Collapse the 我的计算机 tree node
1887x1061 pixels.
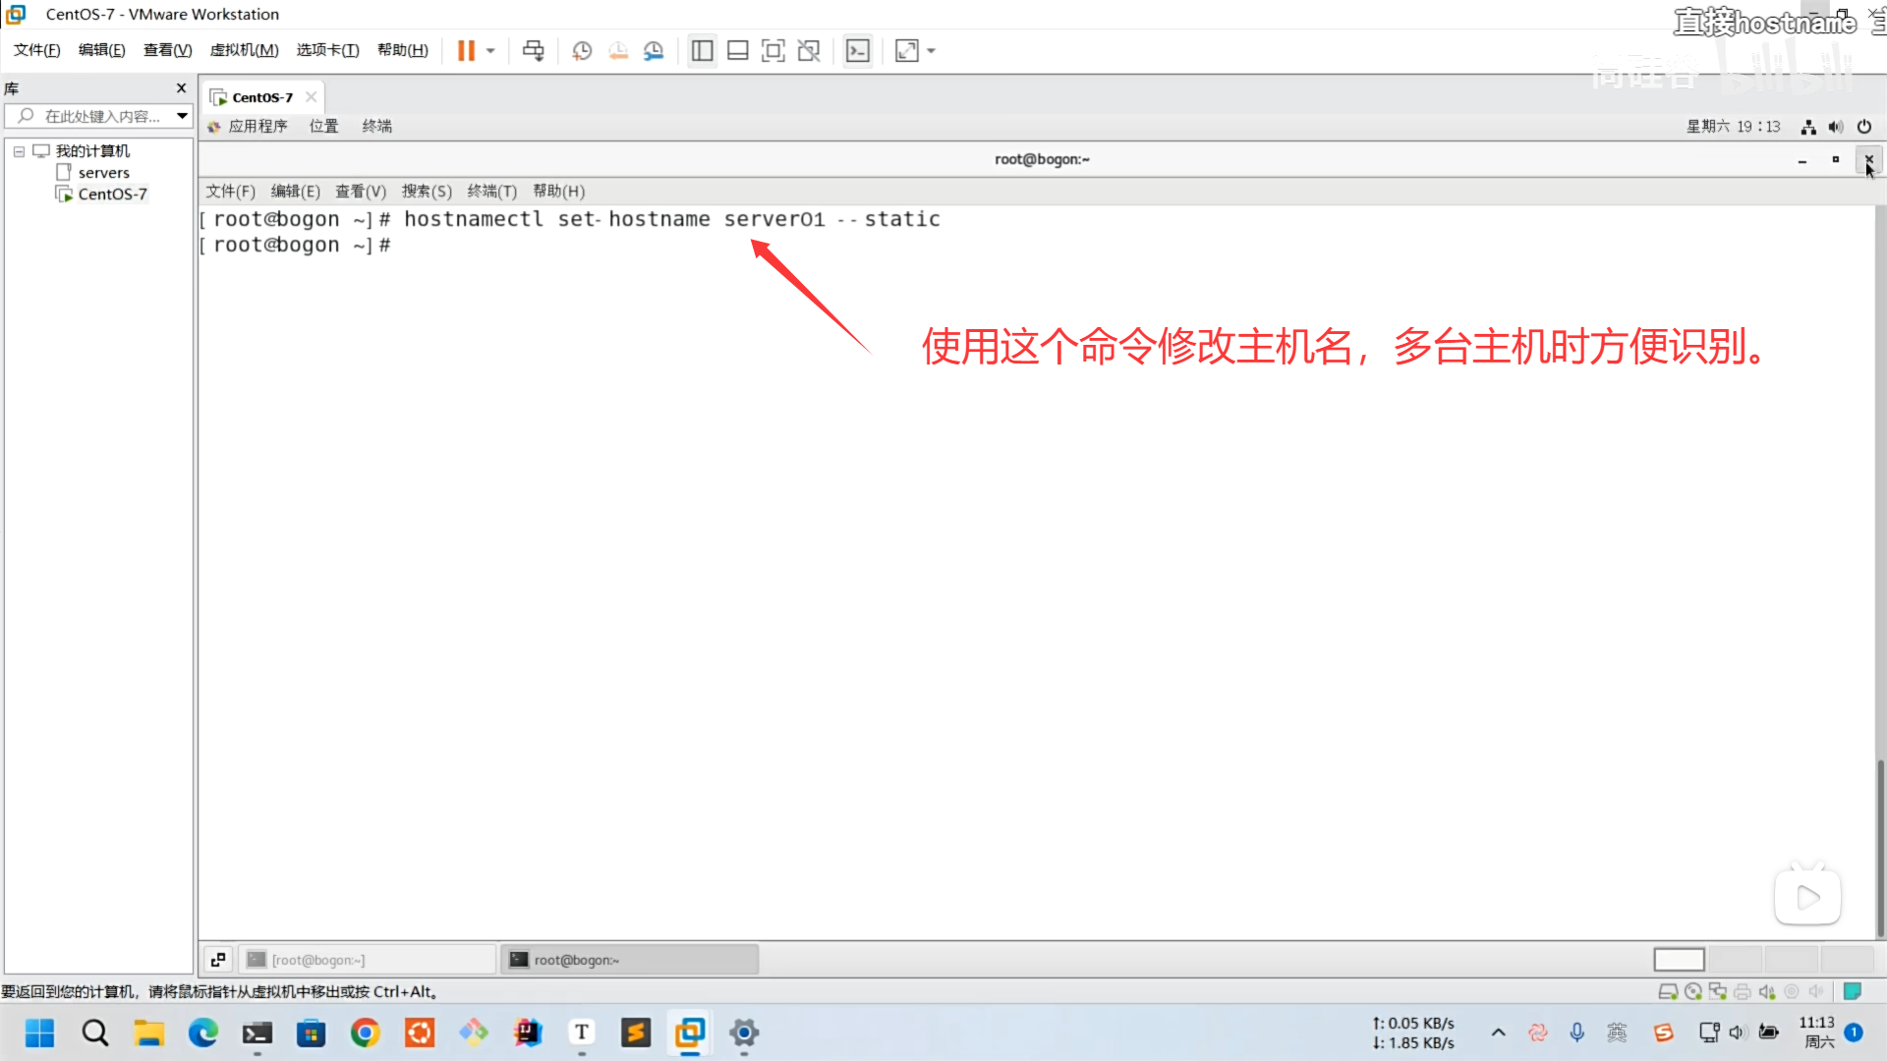point(19,151)
